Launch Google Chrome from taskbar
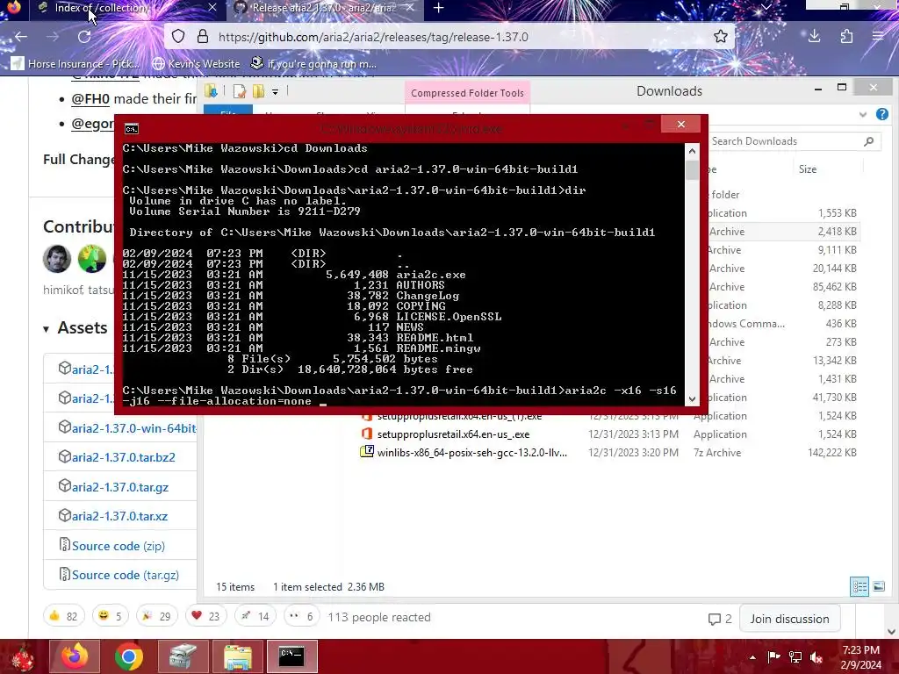 click(x=128, y=656)
